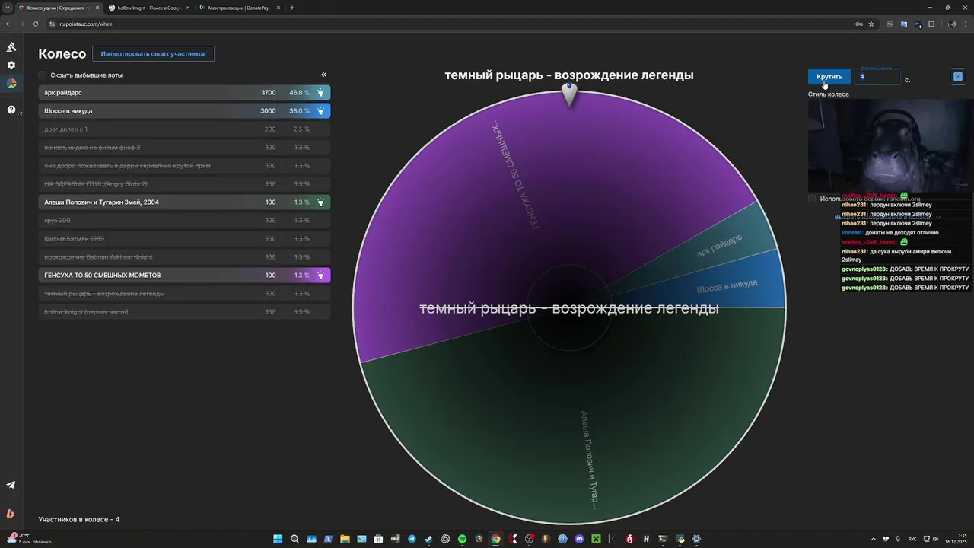Open Chrome three-dot menu
The height and width of the screenshot is (548, 974).
pyautogui.click(x=965, y=24)
